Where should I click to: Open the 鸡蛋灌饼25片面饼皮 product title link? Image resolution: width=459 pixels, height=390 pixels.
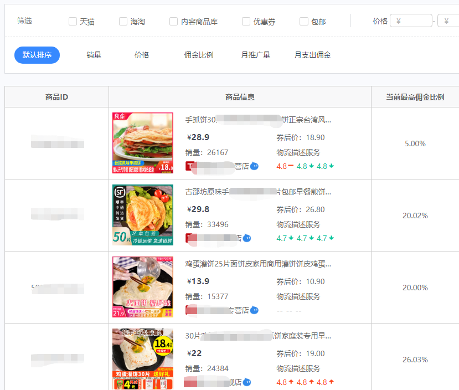coord(258,264)
